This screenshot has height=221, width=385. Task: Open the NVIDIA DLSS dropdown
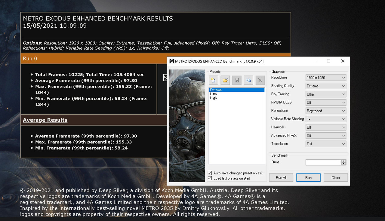[x=326, y=103]
